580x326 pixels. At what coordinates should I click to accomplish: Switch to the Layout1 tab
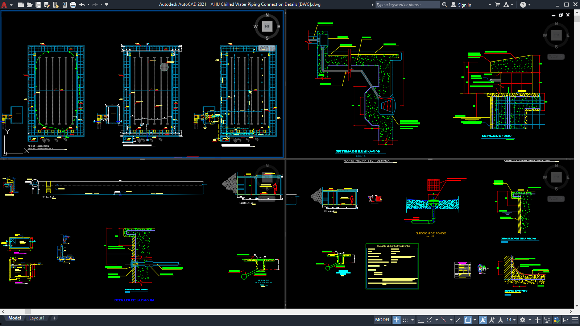click(37, 318)
